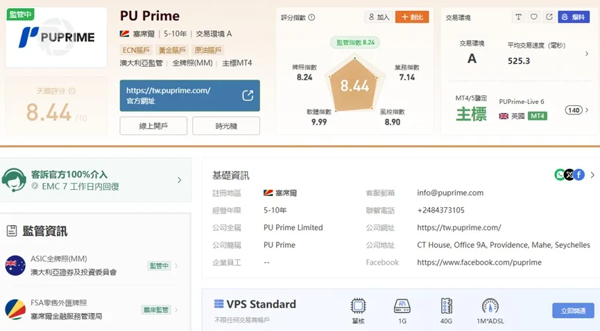Click the green MT4 badge
Viewport: 600px width, 331px height.
tap(538, 116)
